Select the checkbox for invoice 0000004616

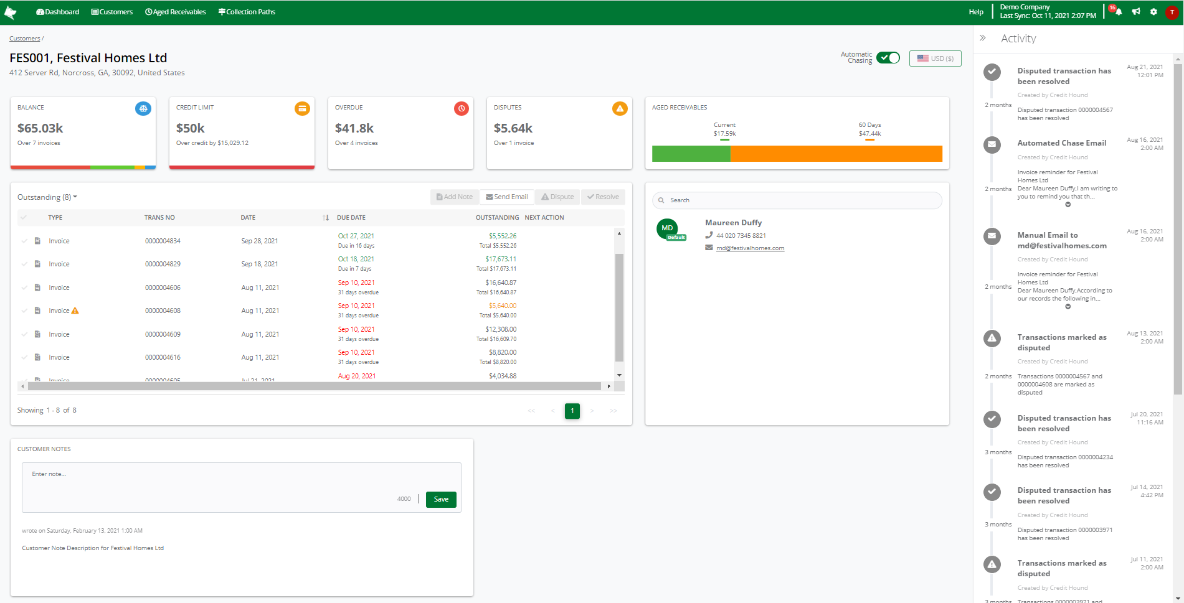pyautogui.click(x=24, y=357)
